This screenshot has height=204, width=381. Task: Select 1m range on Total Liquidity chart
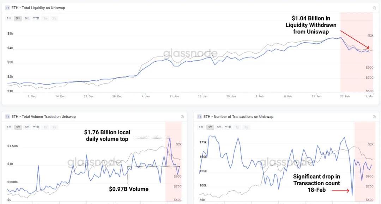9,18
